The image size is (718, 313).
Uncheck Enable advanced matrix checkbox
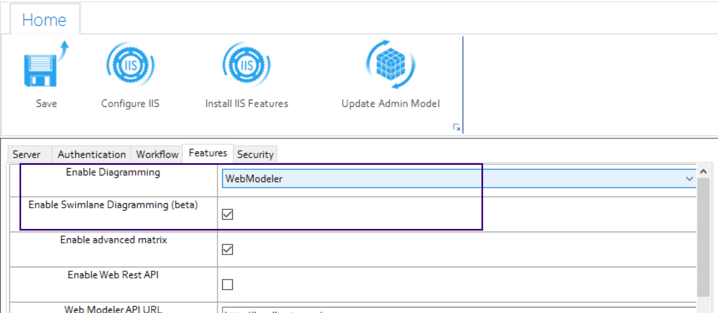point(227,250)
